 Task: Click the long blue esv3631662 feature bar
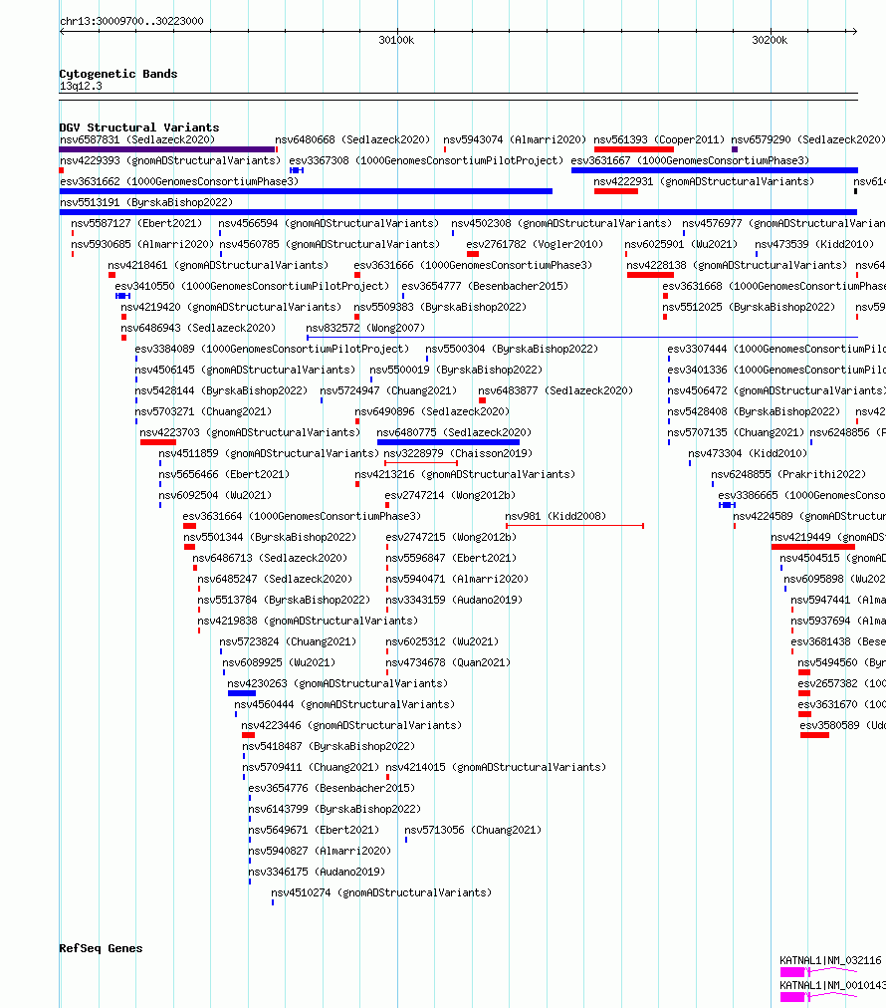(306, 191)
